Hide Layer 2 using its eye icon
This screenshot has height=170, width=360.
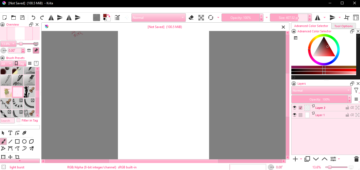point(295,108)
